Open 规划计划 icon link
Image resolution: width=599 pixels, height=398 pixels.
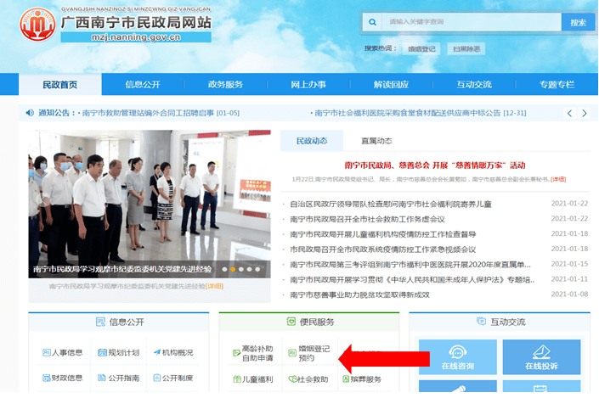coord(119,352)
